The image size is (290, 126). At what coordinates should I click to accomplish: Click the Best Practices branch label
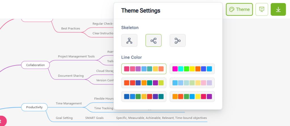click(71, 29)
